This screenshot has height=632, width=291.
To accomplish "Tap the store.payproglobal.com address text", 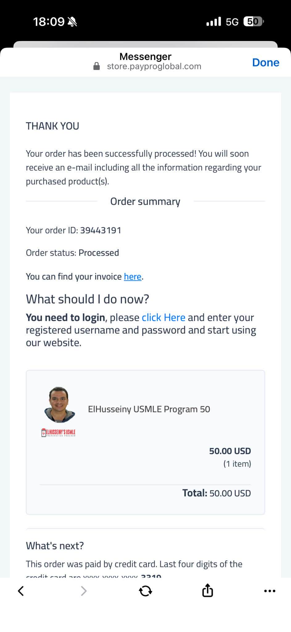I will (x=154, y=66).
